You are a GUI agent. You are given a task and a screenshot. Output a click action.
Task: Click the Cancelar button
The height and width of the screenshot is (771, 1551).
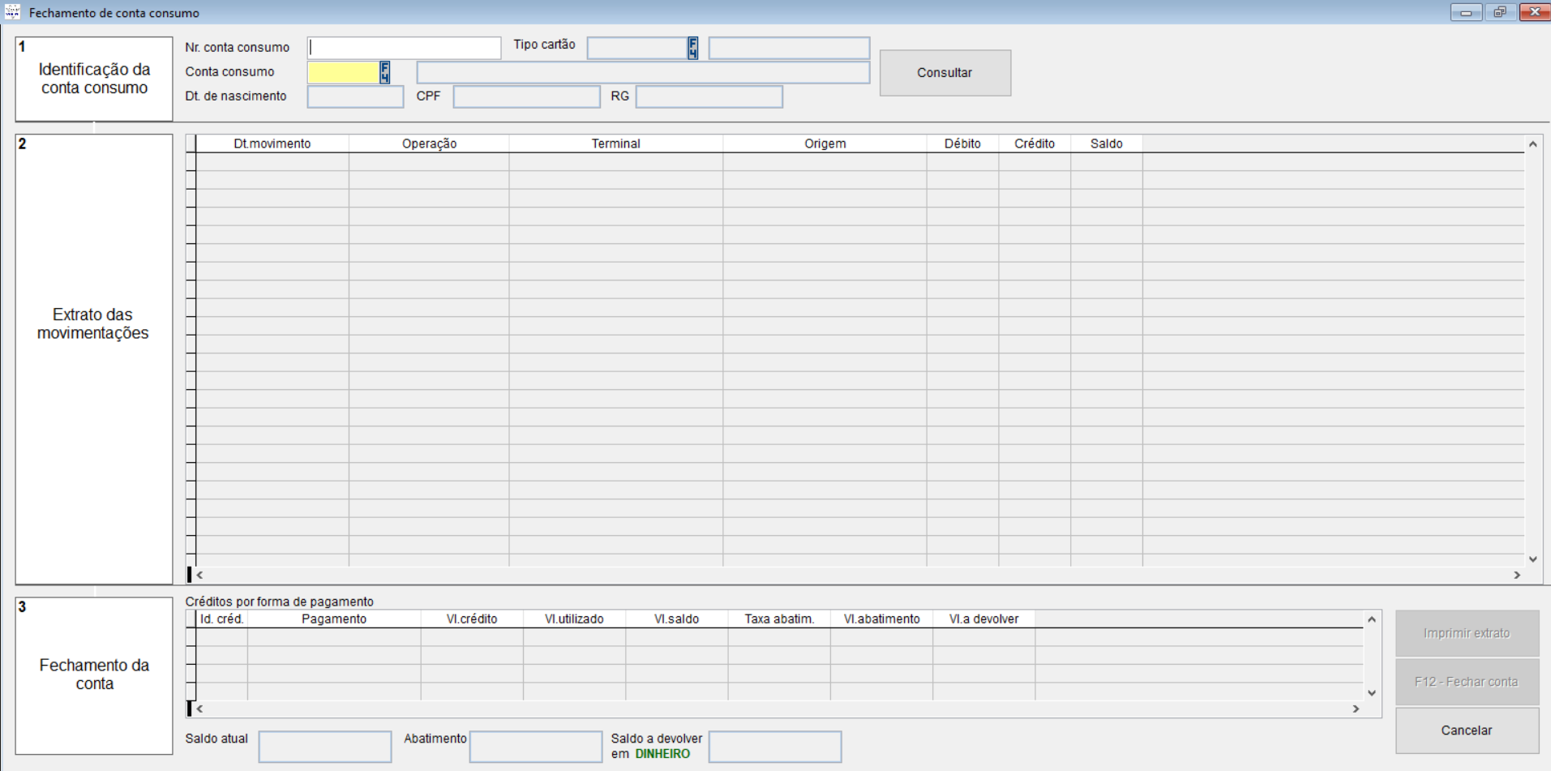1466,730
